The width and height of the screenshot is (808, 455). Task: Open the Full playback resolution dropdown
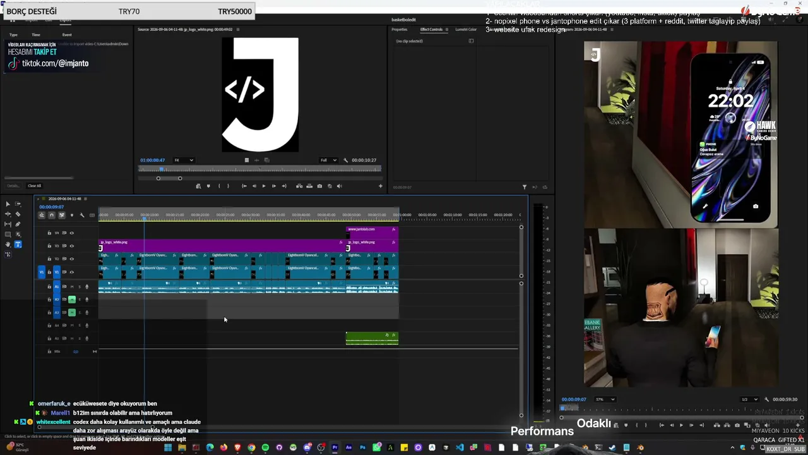[328, 161]
